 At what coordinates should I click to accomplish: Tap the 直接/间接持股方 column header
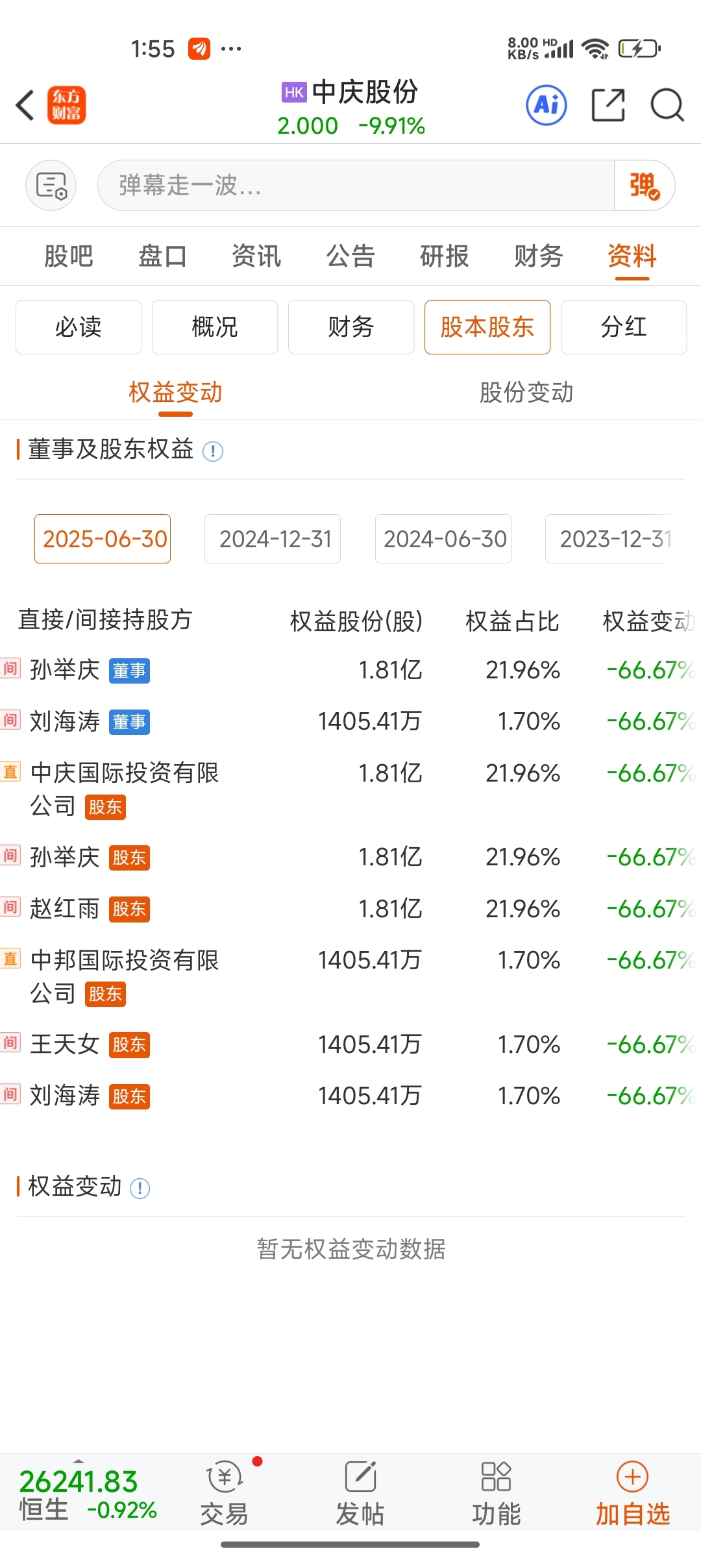pos(105,620)
